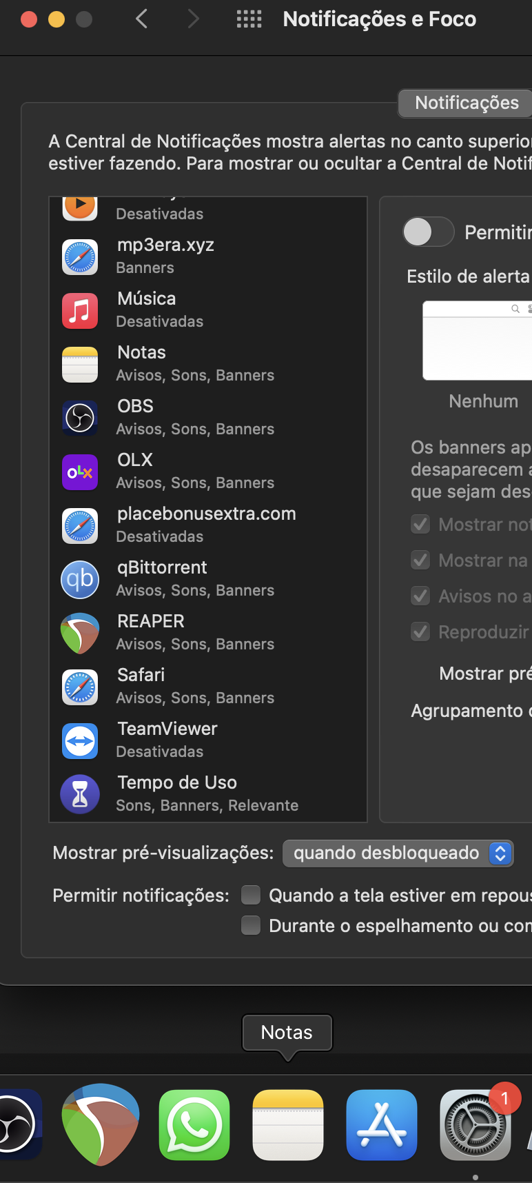532x1183 pixels.
Task: Check Quando a tela estiver em repouso
Action: (251, 895)
